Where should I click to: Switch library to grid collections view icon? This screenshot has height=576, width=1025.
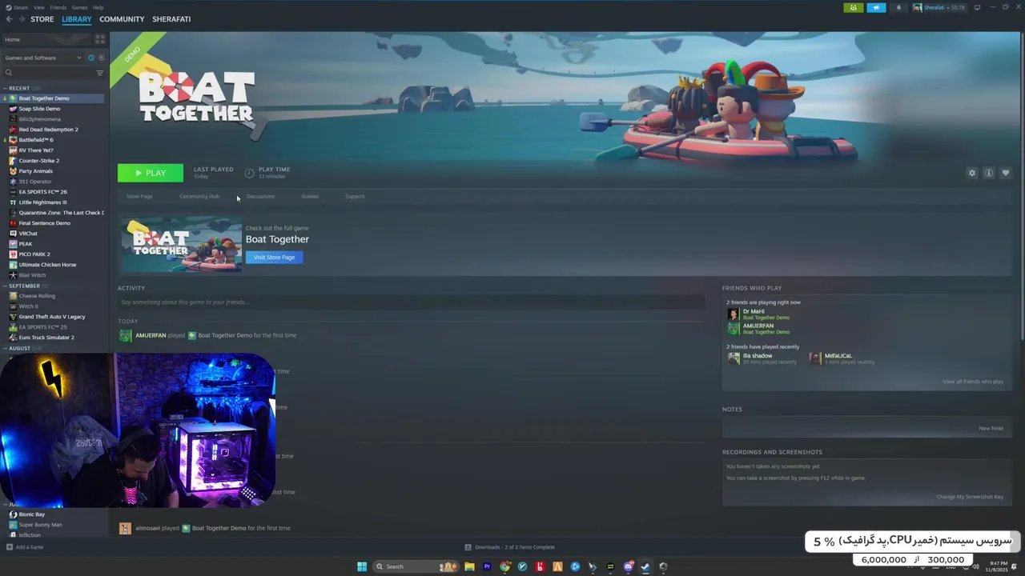100,38
